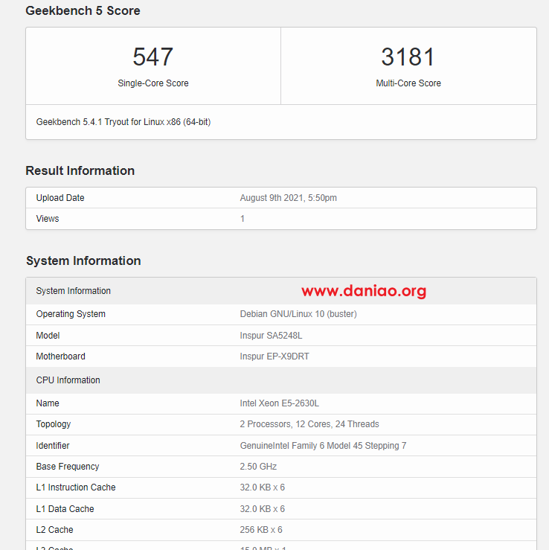The height and width of the screenshot is (550, 549).
Task: Click the Multi-Core Score label
Action: 408,83
